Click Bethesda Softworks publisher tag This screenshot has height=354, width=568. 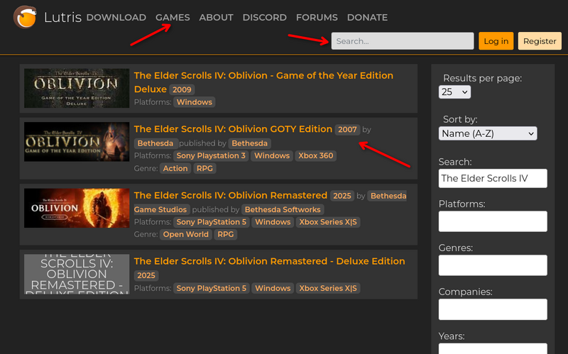click(283, 209)
